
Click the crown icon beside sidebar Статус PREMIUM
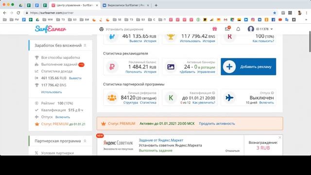coord(37,124)
